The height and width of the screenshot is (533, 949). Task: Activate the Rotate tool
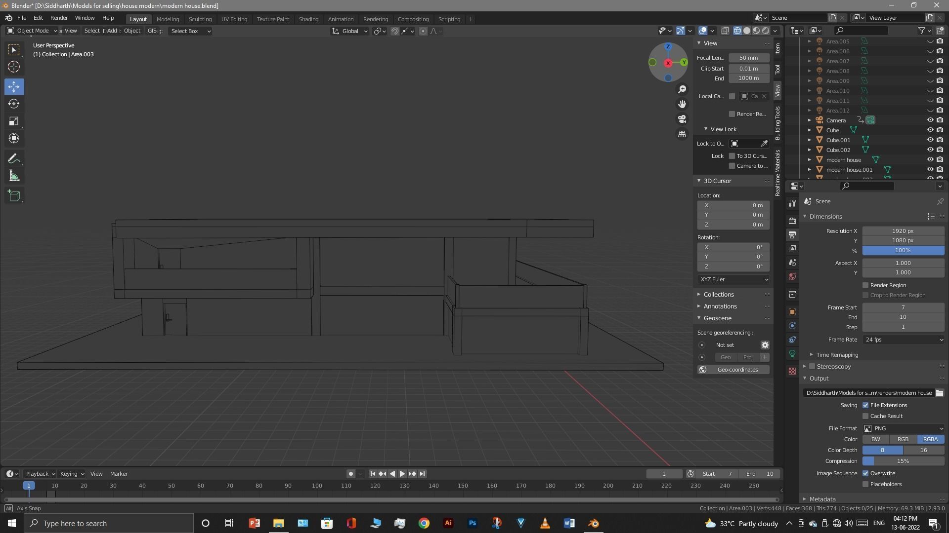[x=14, y=104]
